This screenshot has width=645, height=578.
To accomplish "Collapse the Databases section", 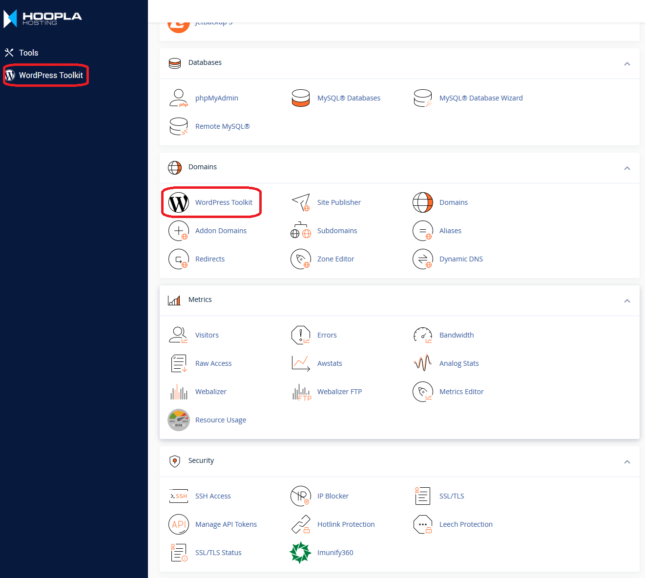I will click(x=627, y=64).
